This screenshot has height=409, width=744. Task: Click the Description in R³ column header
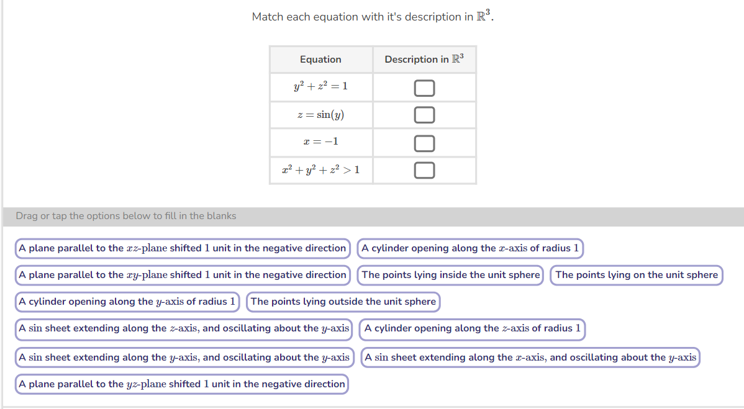click(424, 59)
